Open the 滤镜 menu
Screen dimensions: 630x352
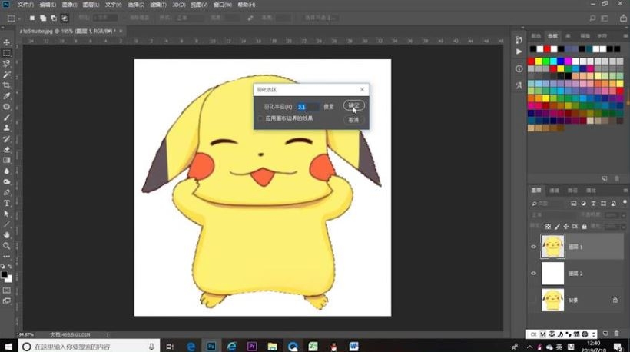pos(158,5)
